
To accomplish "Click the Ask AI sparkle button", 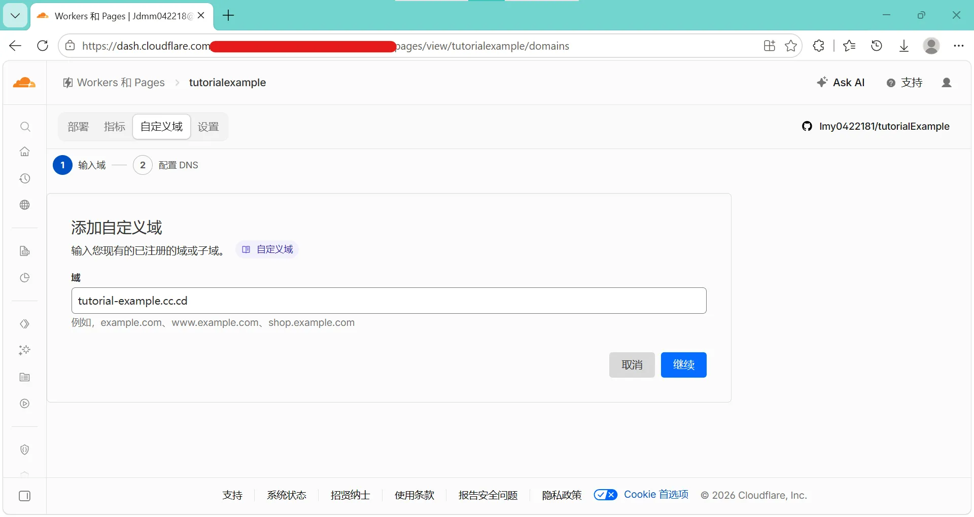I will click(x=841, y=83).
